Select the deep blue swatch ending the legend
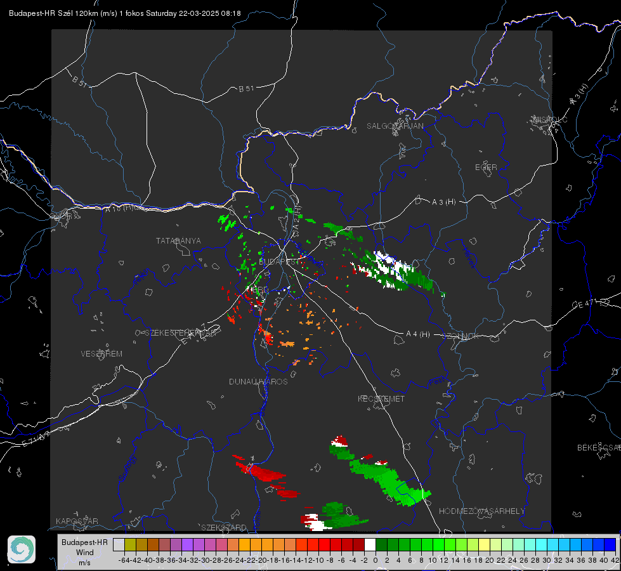This screenshot has width=621, height=571. [610, 545]
